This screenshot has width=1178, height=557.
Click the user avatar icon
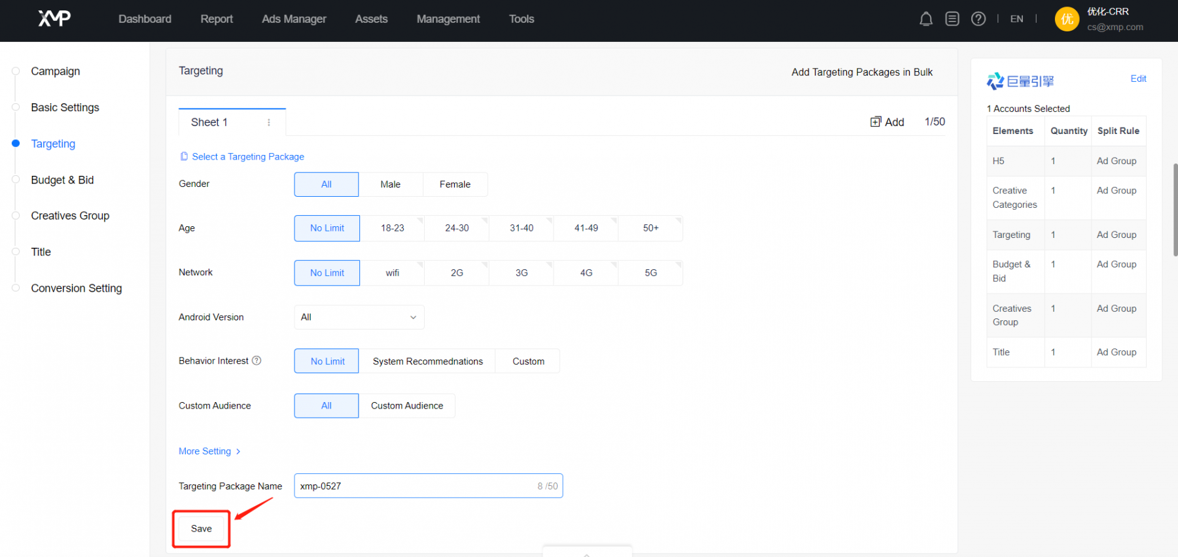1067,19
